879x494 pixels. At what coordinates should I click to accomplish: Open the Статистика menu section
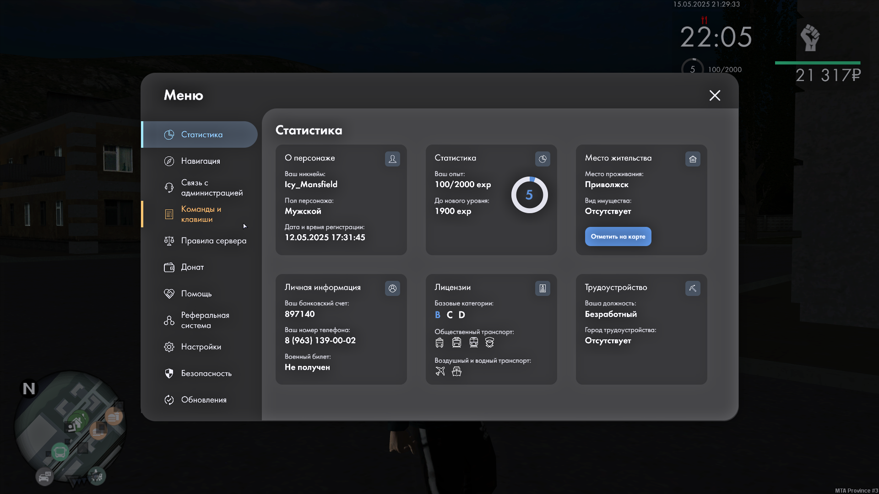pyautogui.click(x=200, y=134)
